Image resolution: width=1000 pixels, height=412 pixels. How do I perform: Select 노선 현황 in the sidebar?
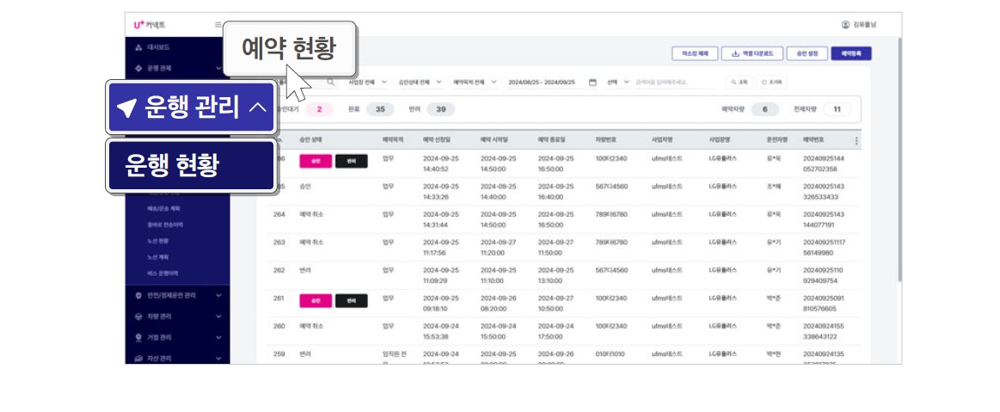pyautogui.click(x=157, y=241)
